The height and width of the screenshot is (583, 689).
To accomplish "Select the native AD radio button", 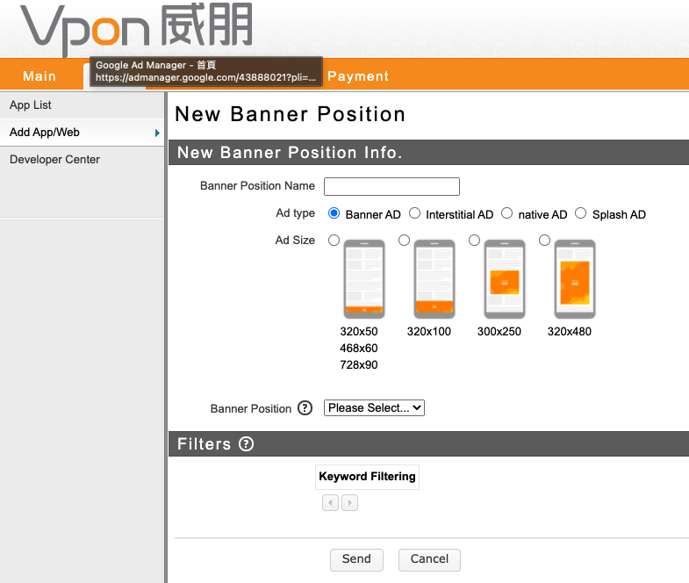I will (x=506, y=213).
